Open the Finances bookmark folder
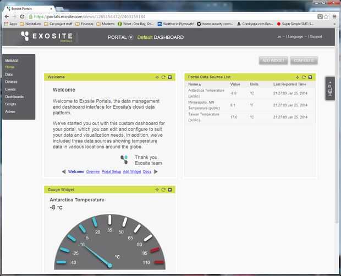 tap(84, 24)
